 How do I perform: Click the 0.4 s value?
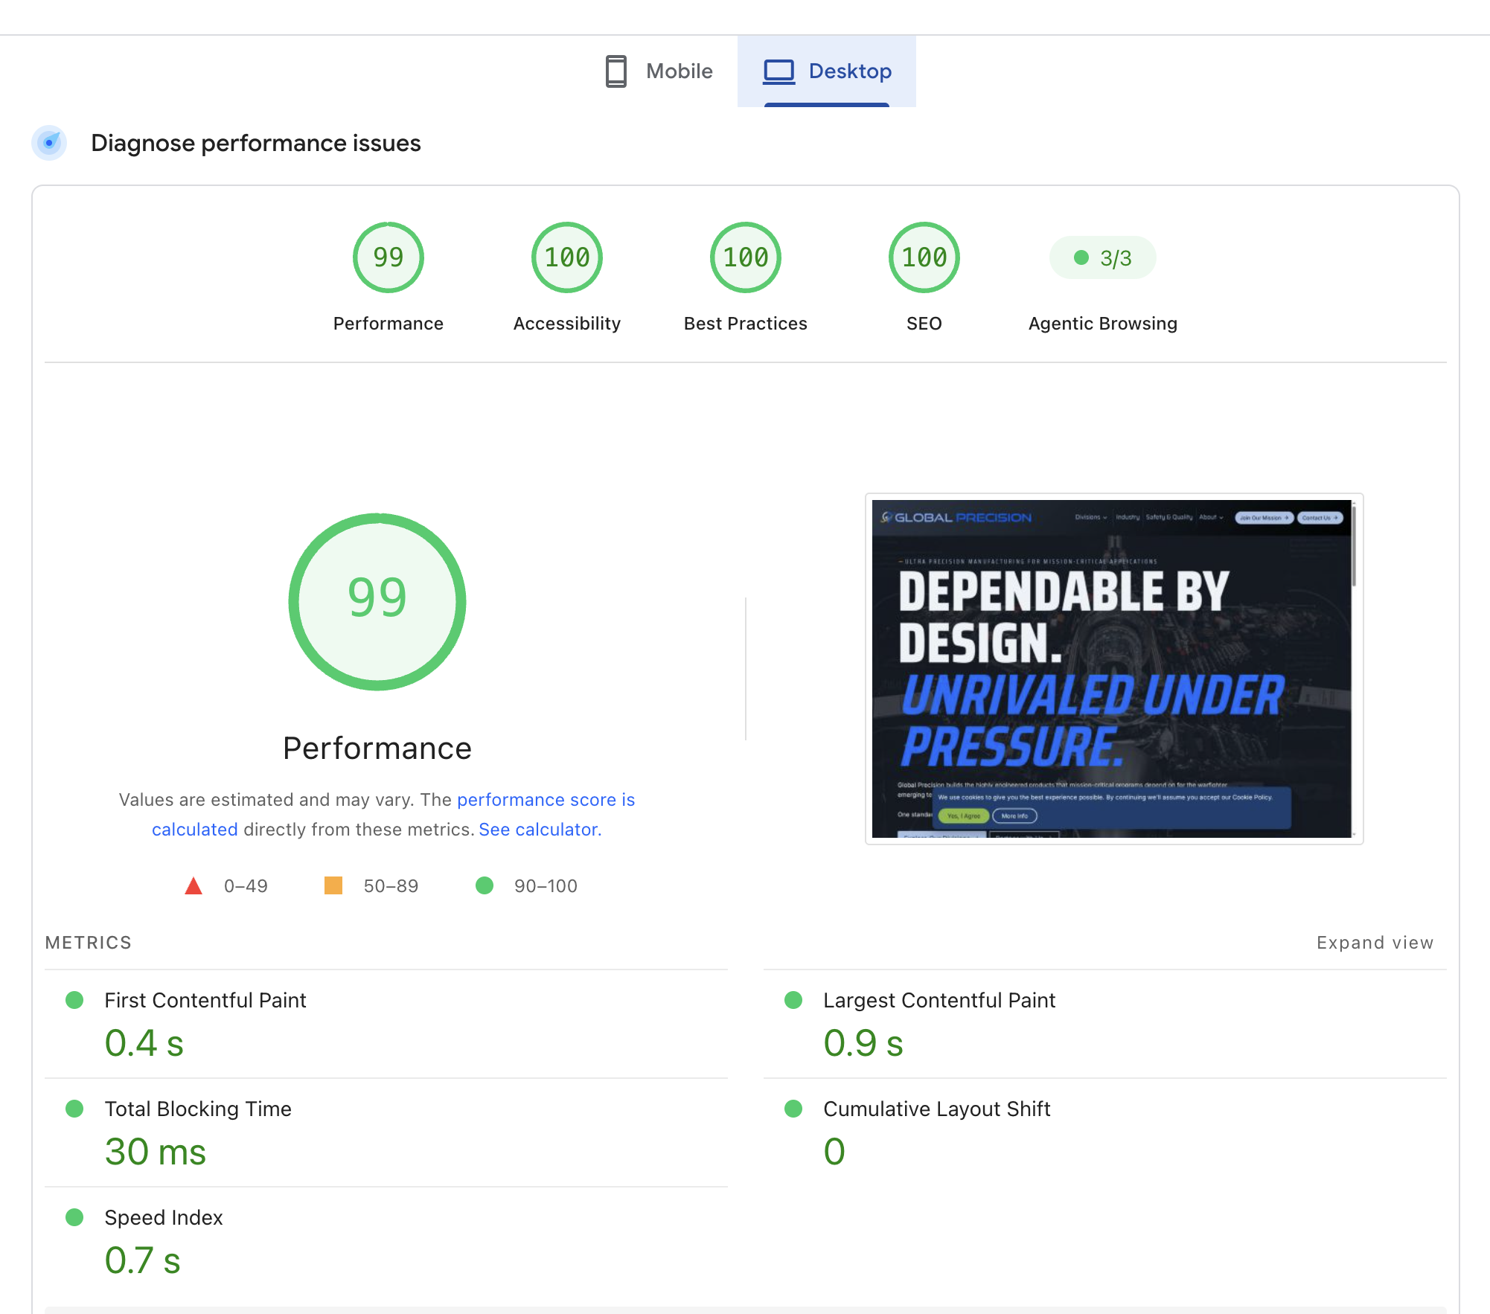(x=144, y=1043)
